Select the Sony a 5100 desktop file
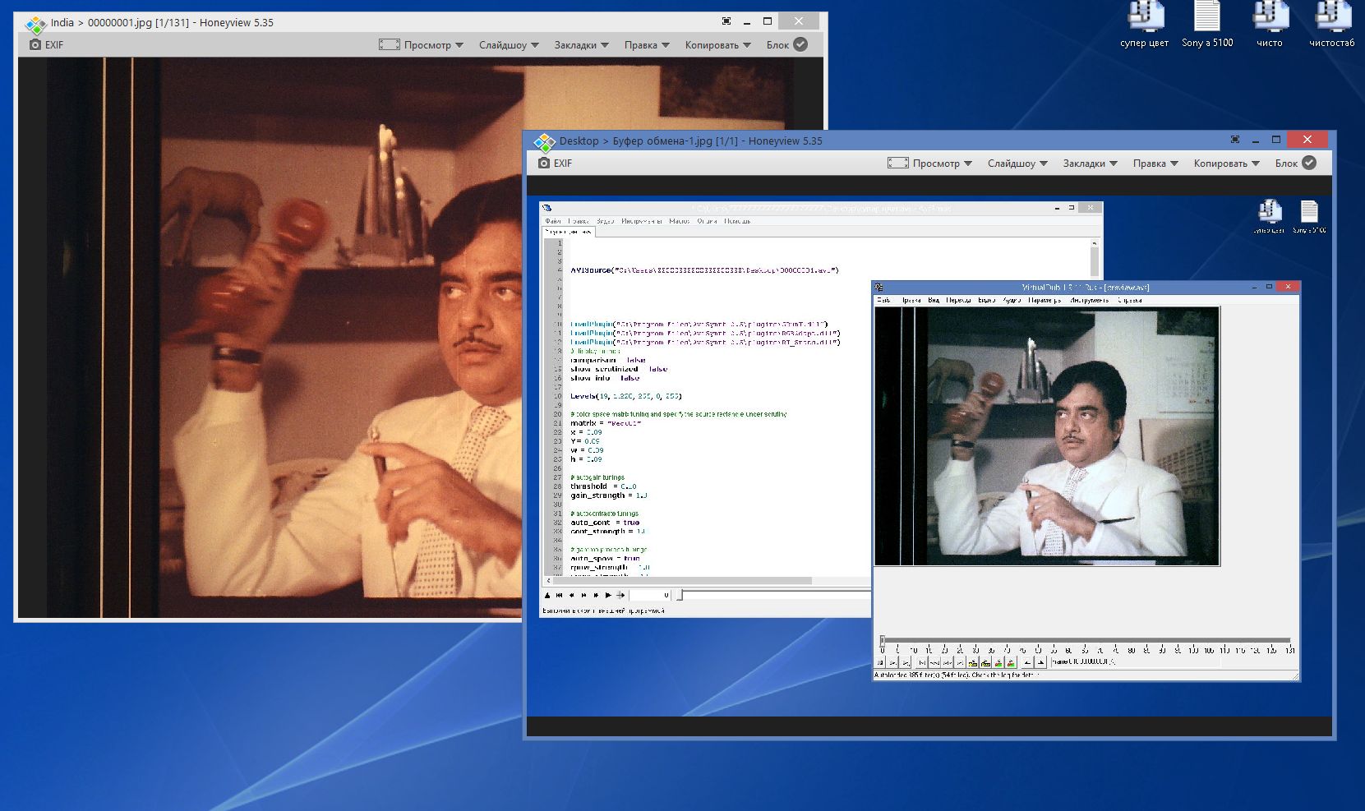This screenshot has width=1365, height=811. 1207,25
